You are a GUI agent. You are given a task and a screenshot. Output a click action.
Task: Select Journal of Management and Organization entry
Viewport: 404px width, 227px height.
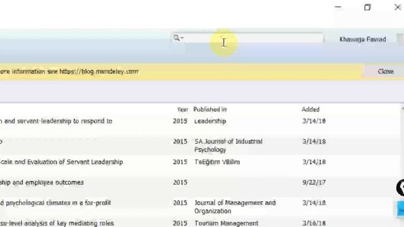point(201,207)
